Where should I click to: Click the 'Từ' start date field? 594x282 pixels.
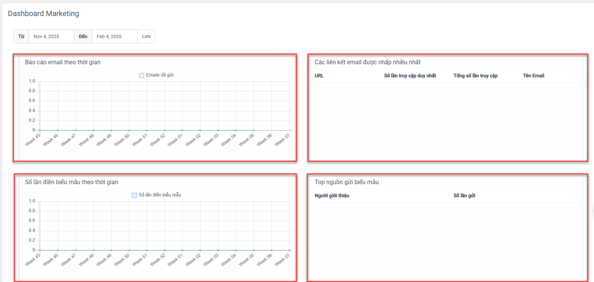(51, 37)
